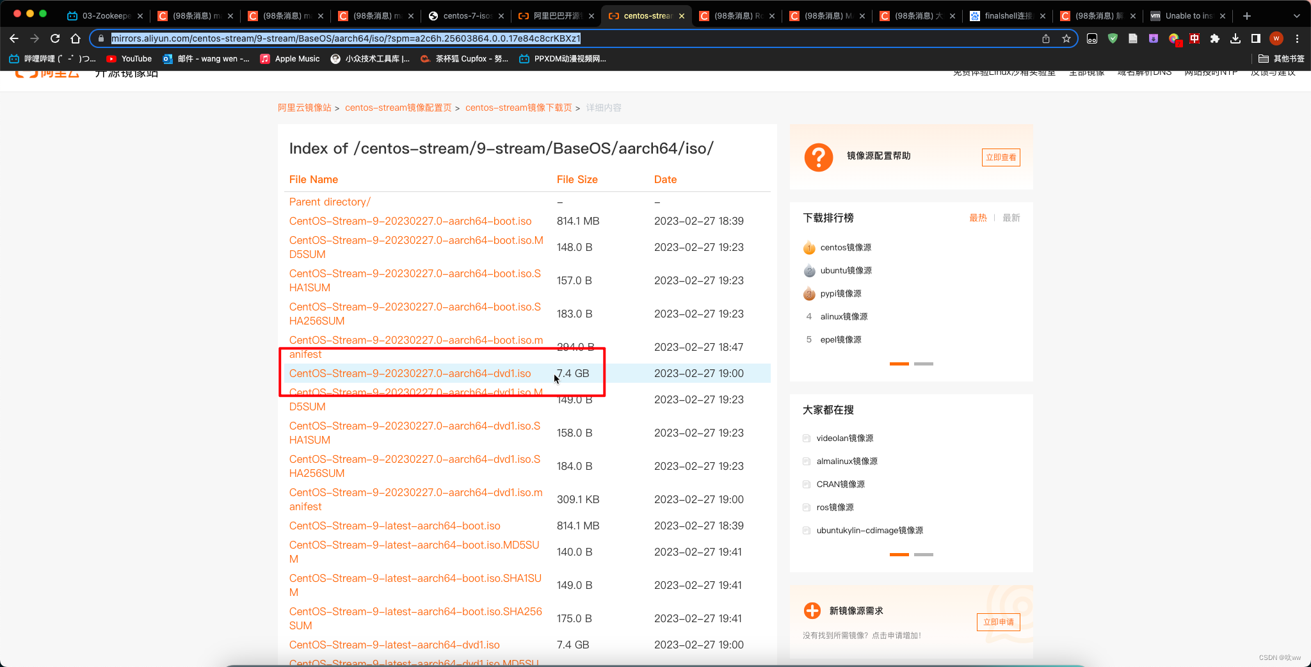Download CentOS-Stream-9-latest-aarch64-dvd1.iso
Image resolution: width=1311 pixels, height=667 pixels.
tap(394, 645)
